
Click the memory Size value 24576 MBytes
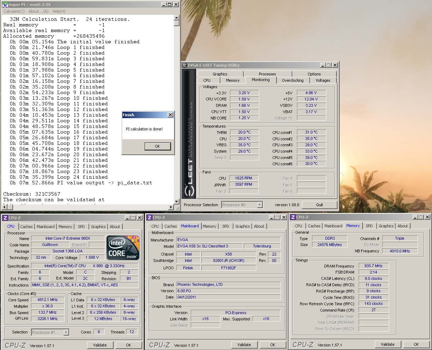coord(330,245)
